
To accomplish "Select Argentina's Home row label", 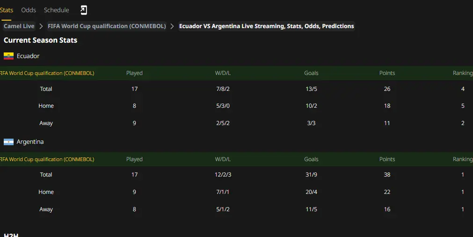I will [x=46, y=192].
